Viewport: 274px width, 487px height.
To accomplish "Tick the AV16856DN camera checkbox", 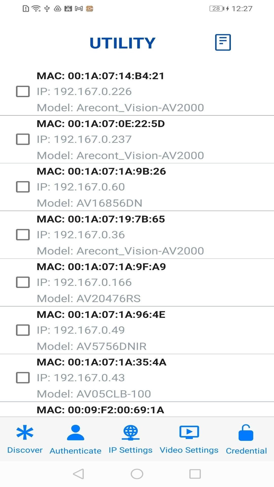I will pos(23,187).
